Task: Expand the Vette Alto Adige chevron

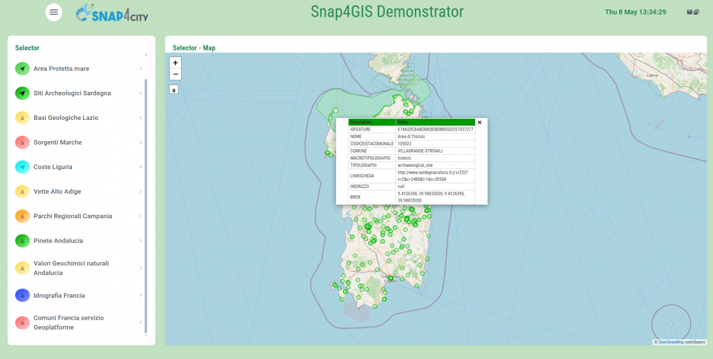Action: [140, 192]
